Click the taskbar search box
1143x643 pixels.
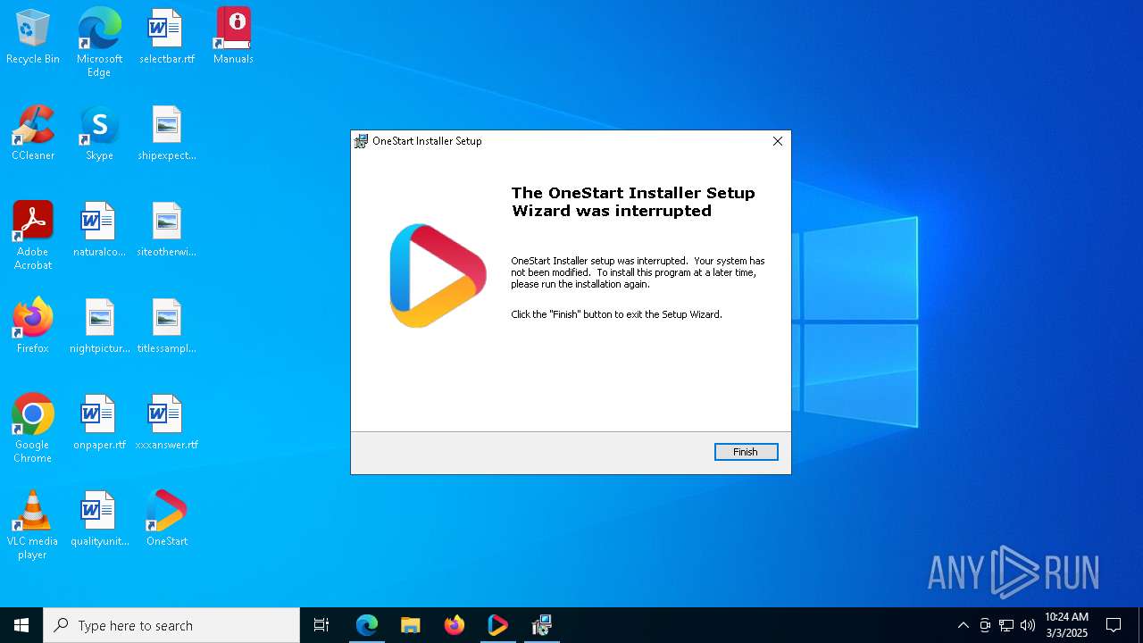(x=171, y=625)
